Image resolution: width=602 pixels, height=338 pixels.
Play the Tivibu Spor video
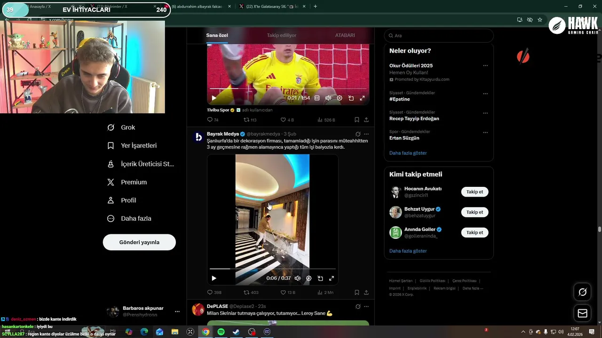coord(214,98)
